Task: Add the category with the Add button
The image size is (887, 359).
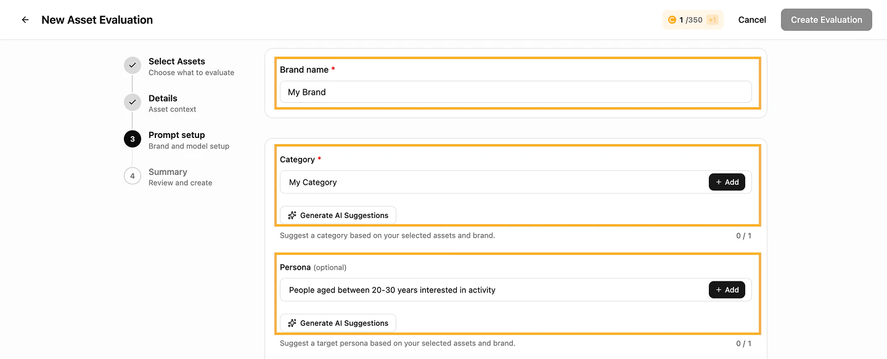Action: pos(727,182)
